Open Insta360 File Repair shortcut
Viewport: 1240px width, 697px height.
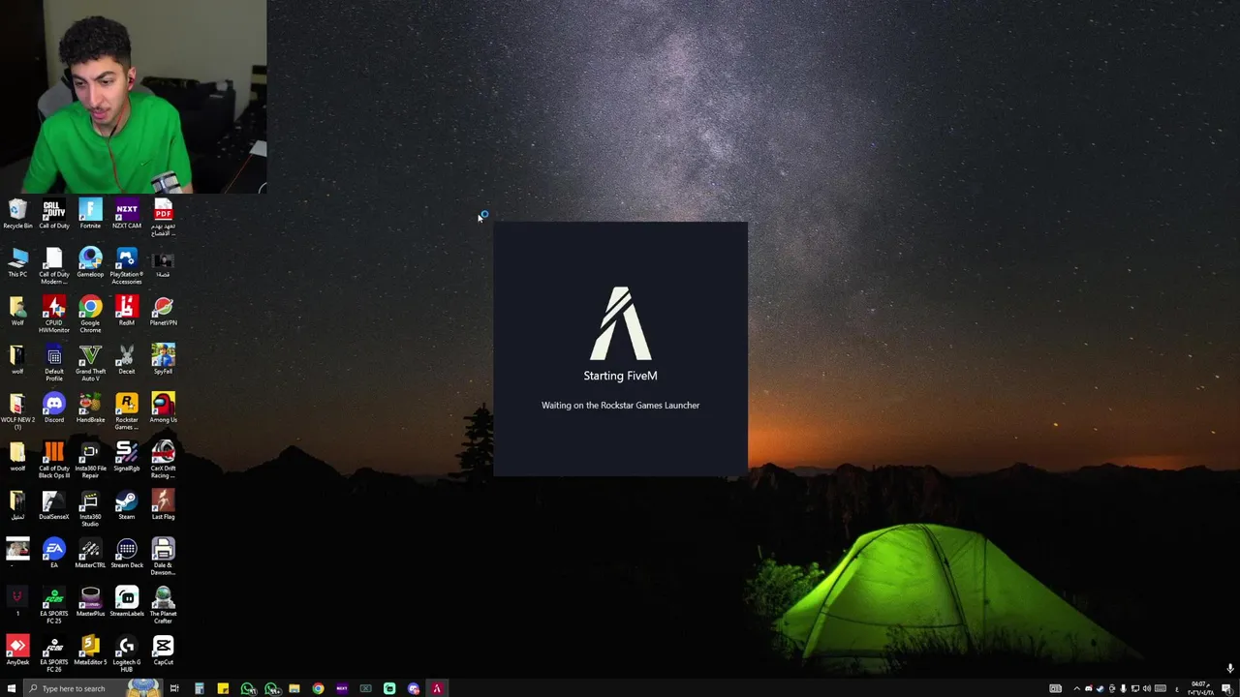(x=90, y=460)
